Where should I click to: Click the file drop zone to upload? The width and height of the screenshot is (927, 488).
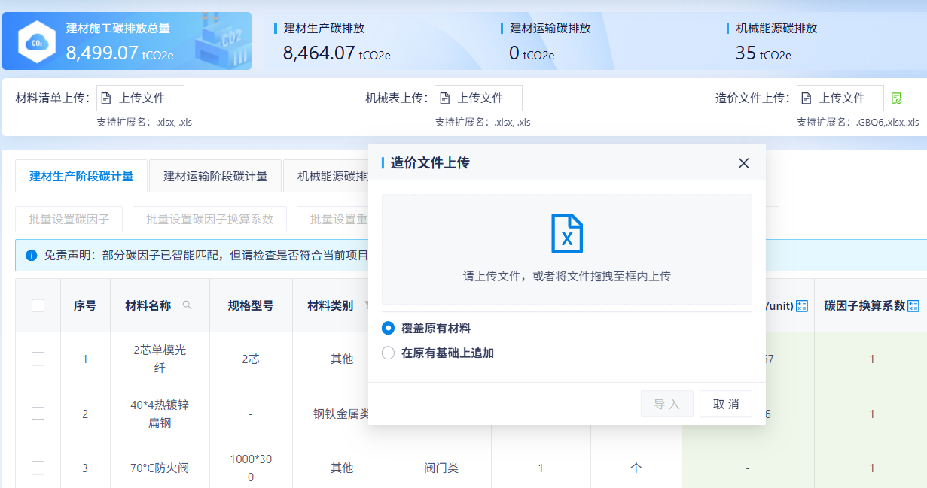(x=566, y=249)
